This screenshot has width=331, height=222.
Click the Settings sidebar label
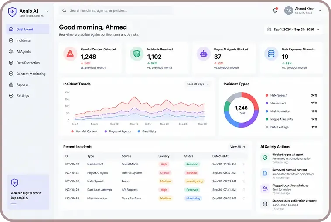(x=23, y=96)
